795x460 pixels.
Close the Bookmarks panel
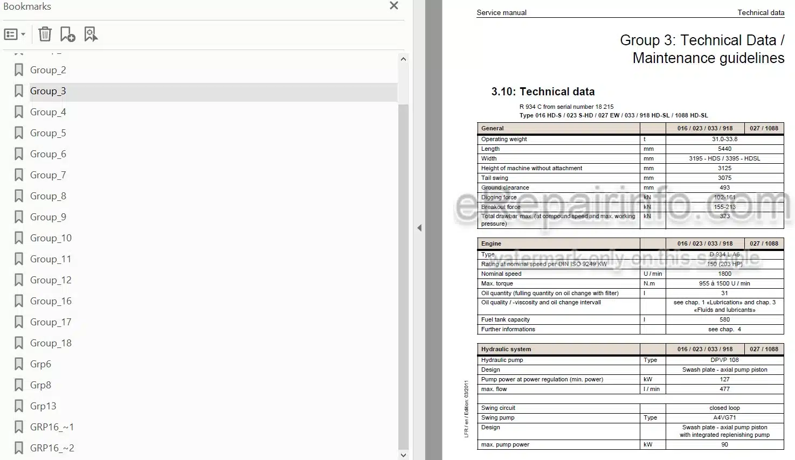394,6
